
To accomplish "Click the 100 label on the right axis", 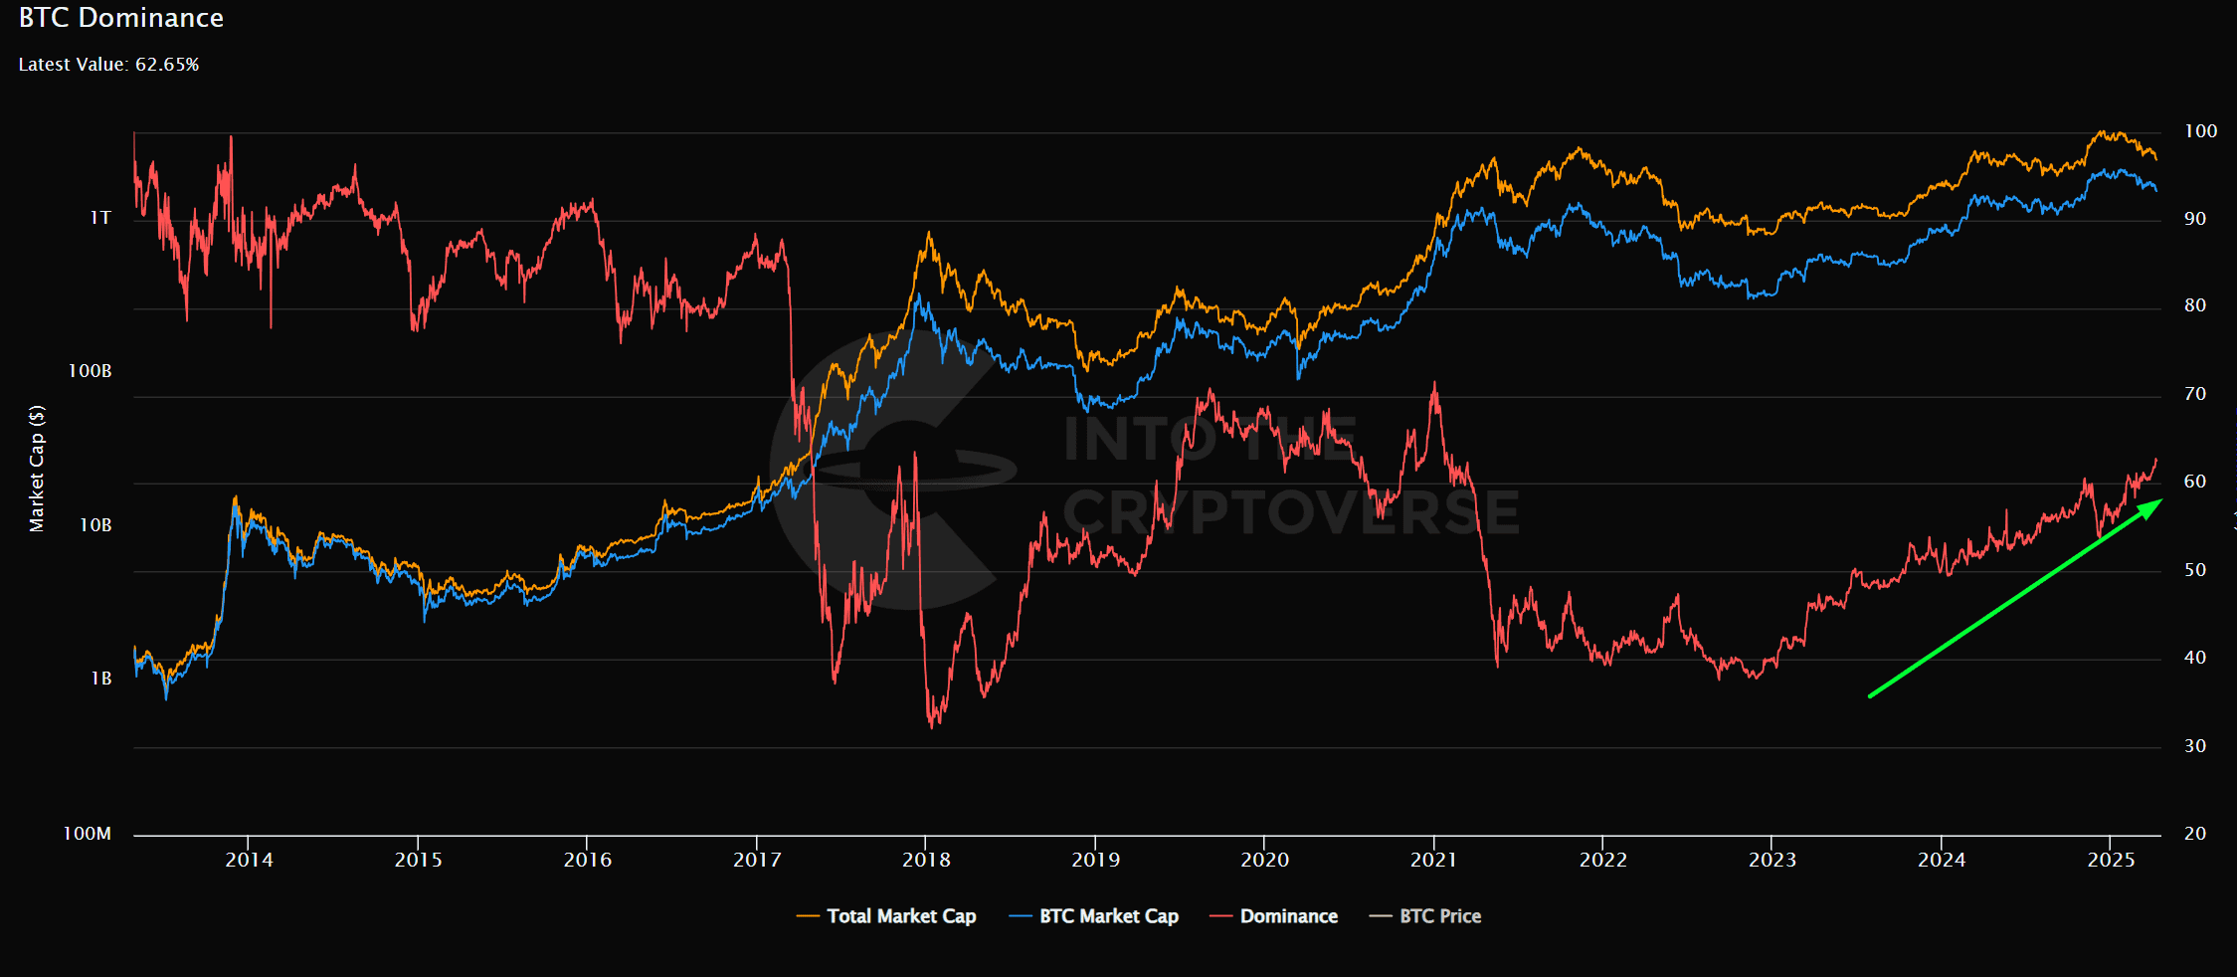I will coord(2200,131).
